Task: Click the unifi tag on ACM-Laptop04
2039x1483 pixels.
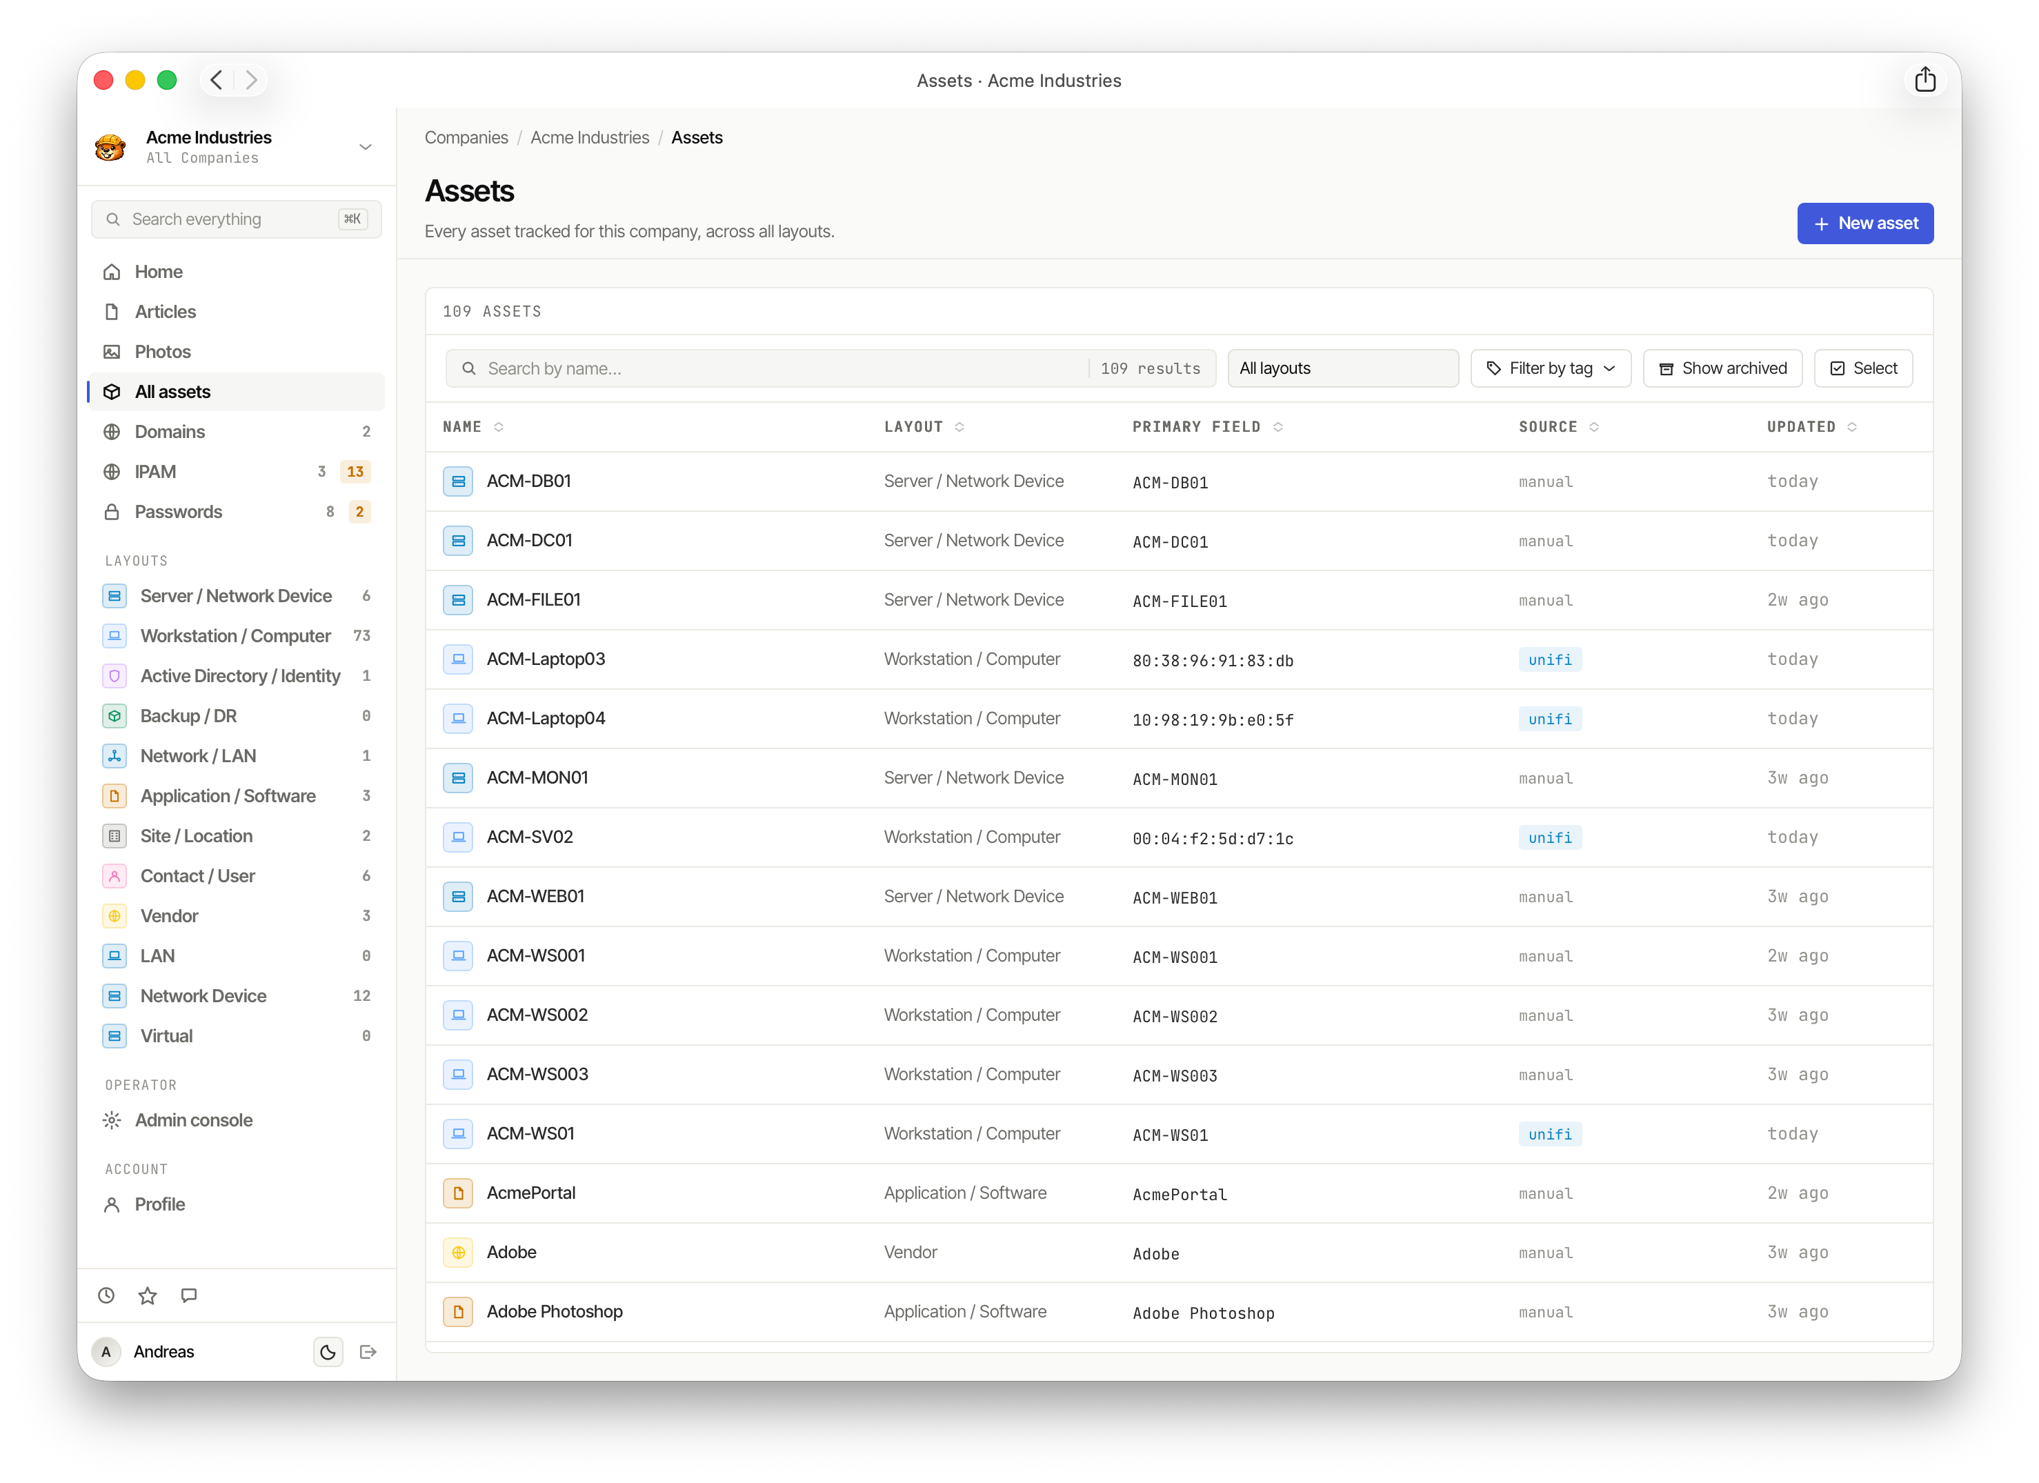Action: click(1550, 719)
